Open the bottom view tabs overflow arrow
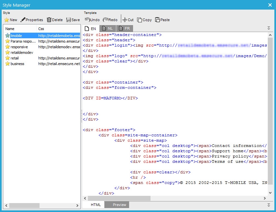Viewport: 276px width, 212px height. tap(269, 205)
